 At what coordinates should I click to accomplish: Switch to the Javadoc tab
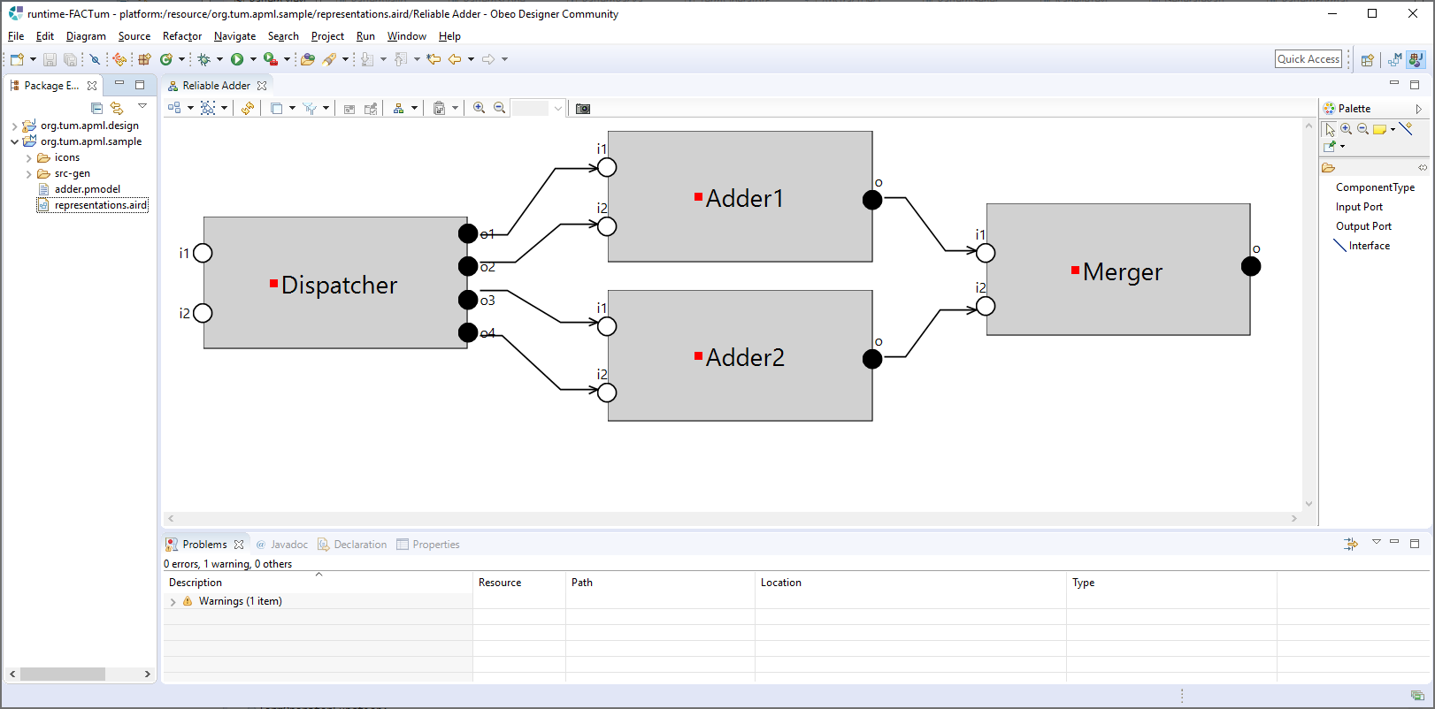pos(281,545)
